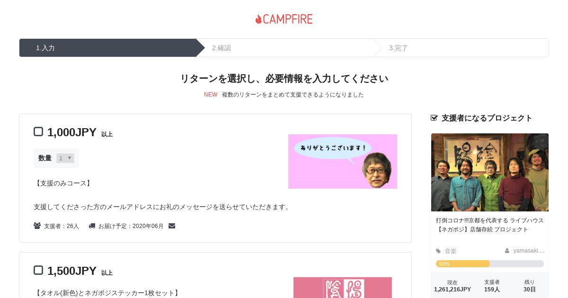Click the band group photo thumbnail
568x298 pixels.
tap(490, 172)
